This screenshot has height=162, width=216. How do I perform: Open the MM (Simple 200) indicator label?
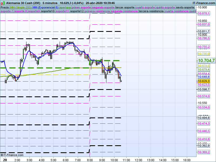pyautogui.click(x=19, y=7)
